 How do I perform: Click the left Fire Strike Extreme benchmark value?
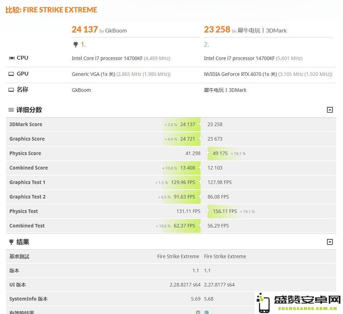pos(178,256)
